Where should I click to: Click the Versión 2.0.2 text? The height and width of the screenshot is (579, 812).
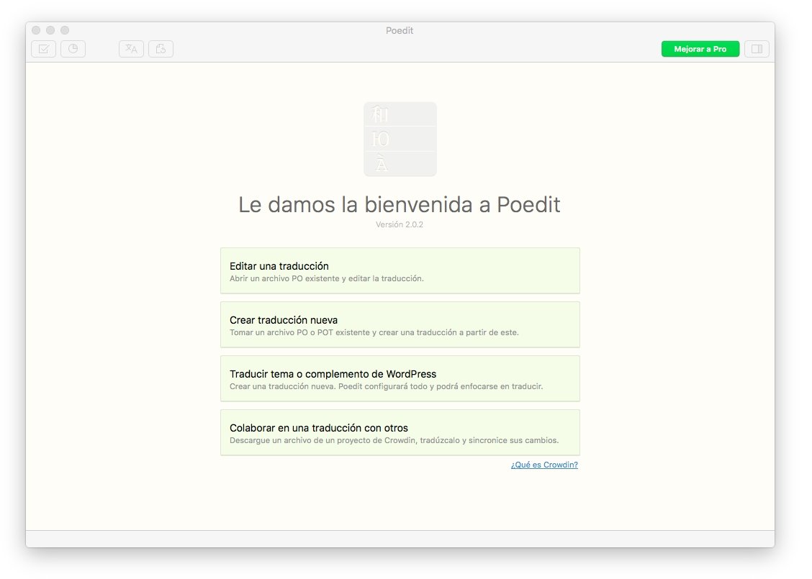coord(400,224)
